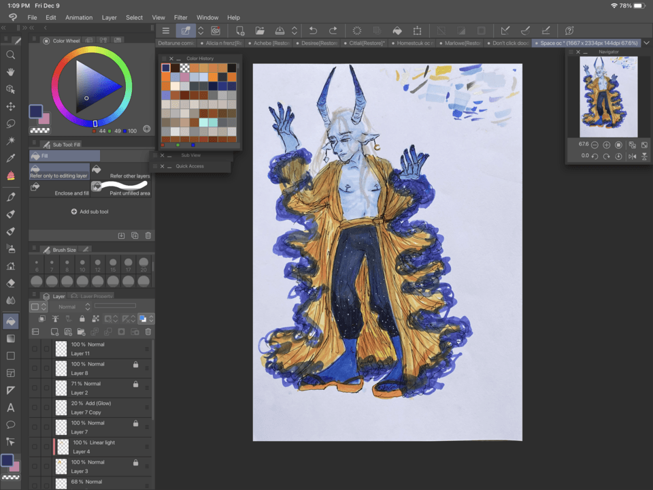Open file with the folder icon
The width and height of the screenshot is (653, 490).
[260, 31]
